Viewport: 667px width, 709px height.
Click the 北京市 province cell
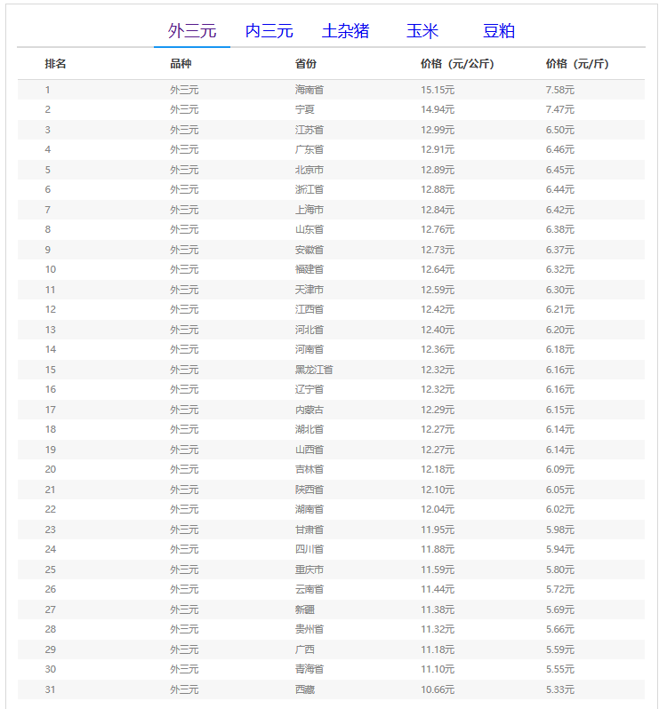(309, 170)
